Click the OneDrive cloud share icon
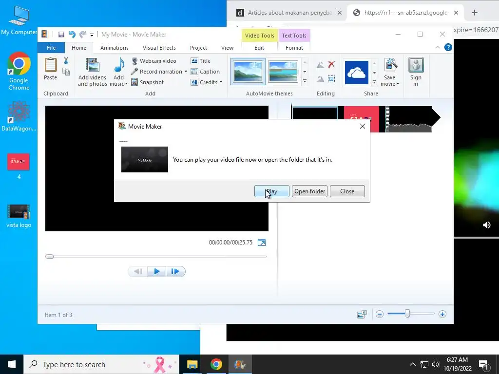Image resolution: width=499 pixels, height=374 pixels. coord(356,73)
